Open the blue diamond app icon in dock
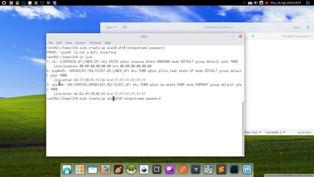Image resolution: width=314 pixels, height=177 pixels. tap(144, 169)
